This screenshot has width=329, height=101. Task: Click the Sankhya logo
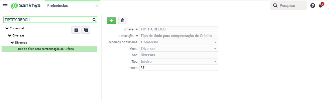pos(25,6)
